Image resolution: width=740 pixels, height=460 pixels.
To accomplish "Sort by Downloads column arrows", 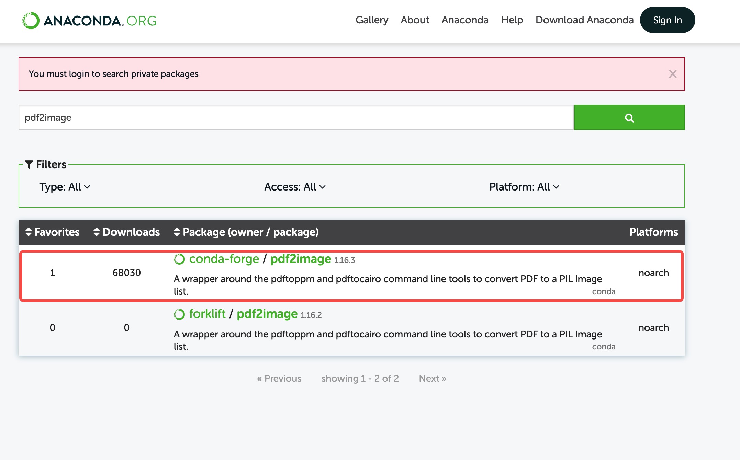I will tap(97, 232).
